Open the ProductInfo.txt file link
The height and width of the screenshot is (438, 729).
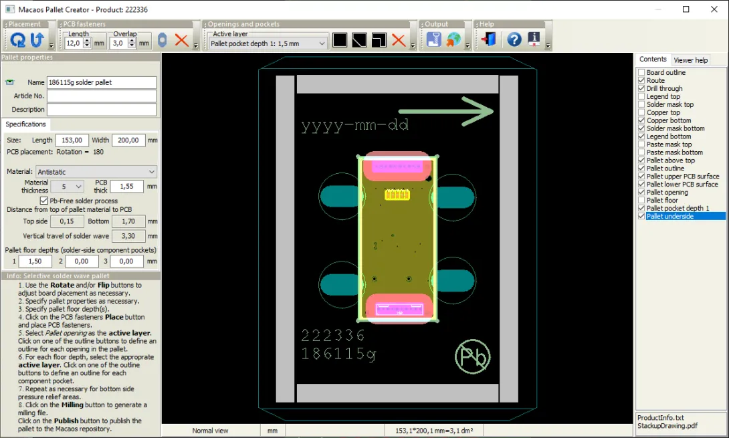pyautogui.click(x=661, y=417)
